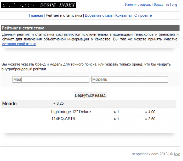Go to the Главная page

point(36,15)
